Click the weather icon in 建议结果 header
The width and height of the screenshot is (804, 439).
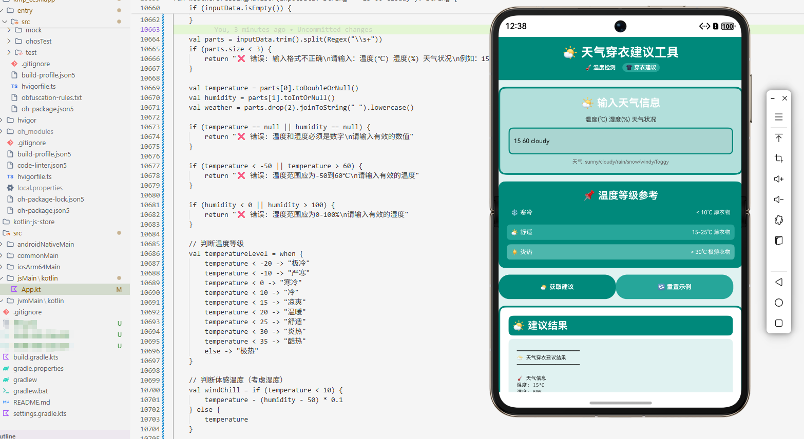[519, 326]
